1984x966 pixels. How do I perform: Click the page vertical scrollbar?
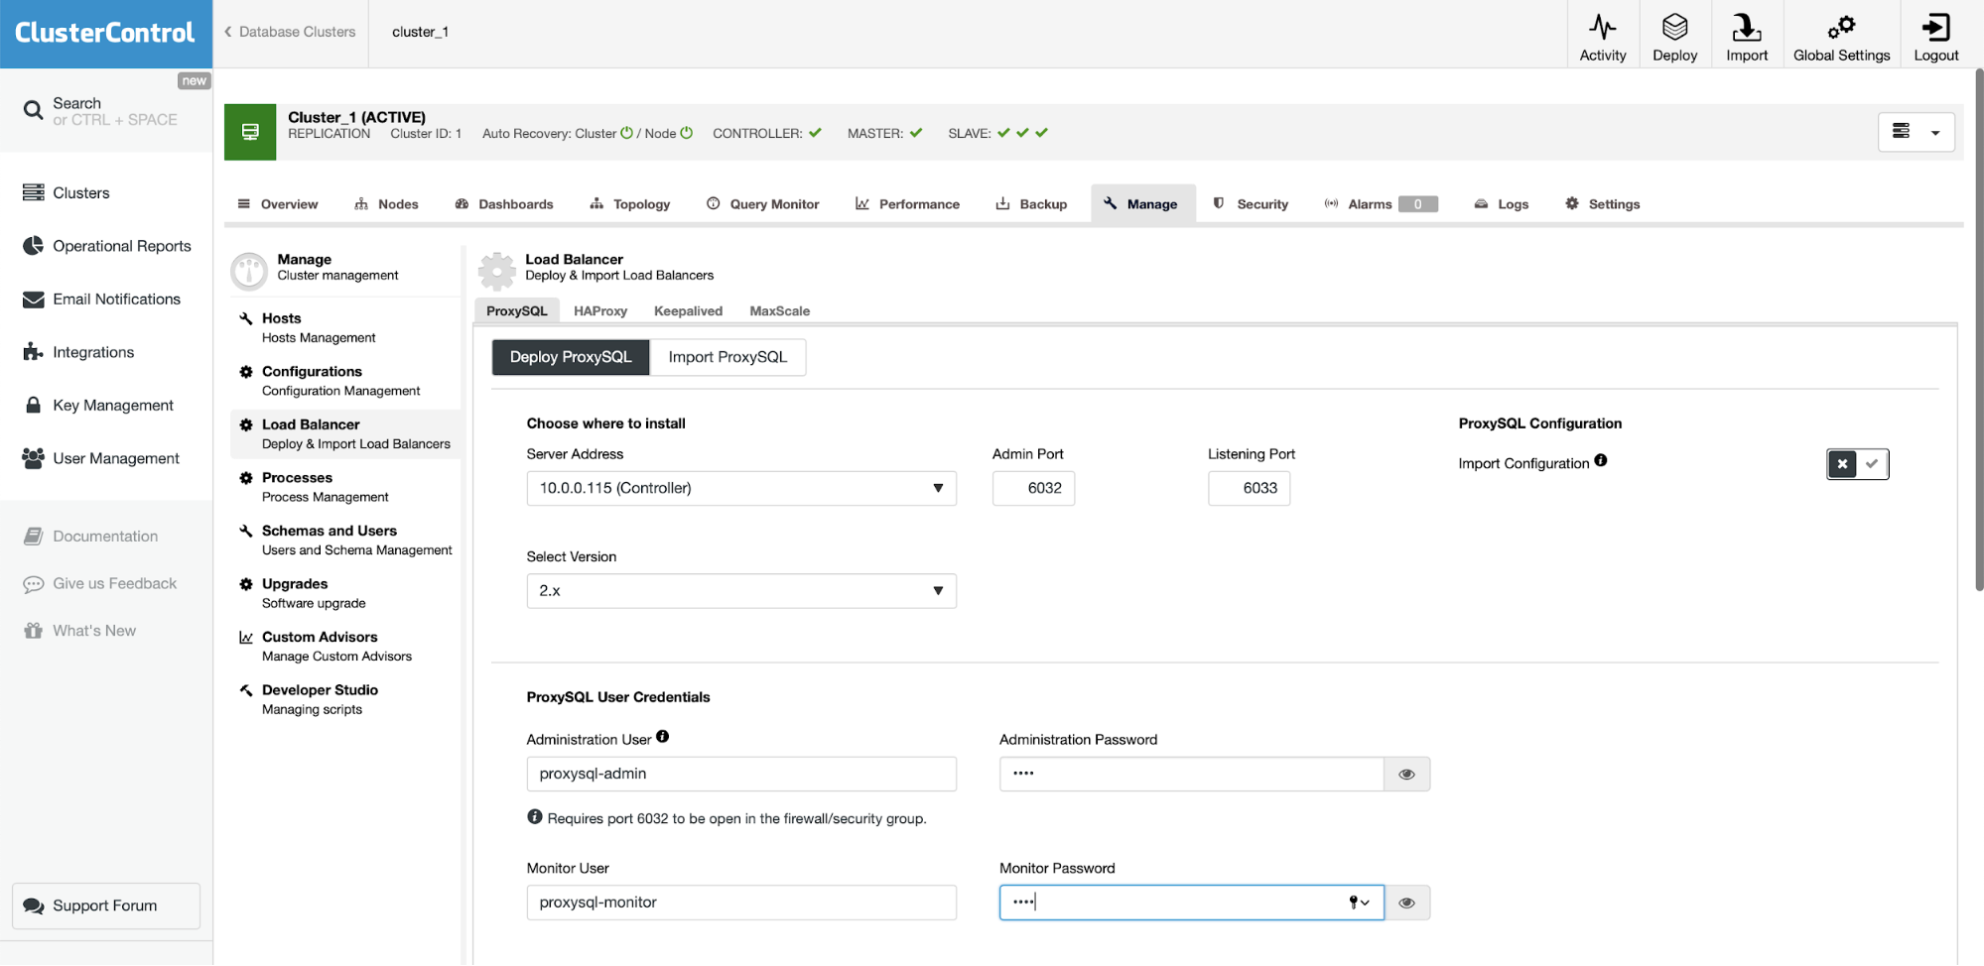click(1978, 329)
